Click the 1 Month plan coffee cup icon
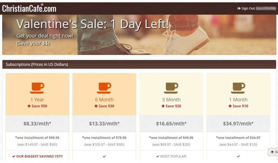The height and width of the screenshot is (163, 278). (238, 88)
